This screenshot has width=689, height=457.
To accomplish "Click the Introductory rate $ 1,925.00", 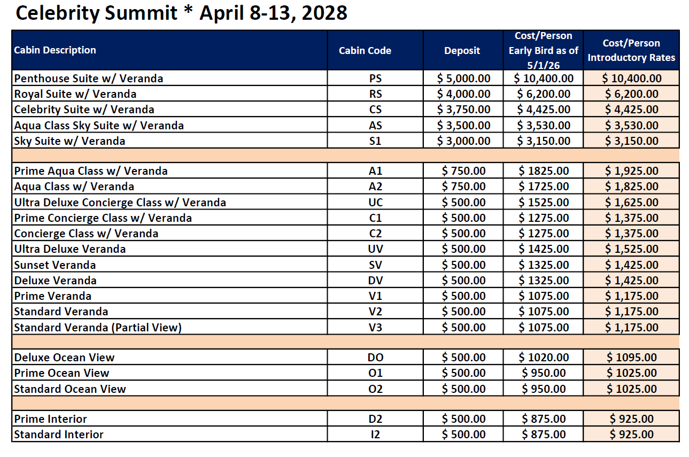I will 632,171.
